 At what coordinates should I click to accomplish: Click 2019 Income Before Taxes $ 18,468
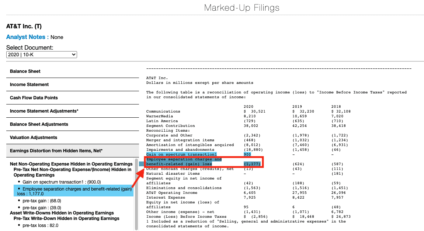tap(303, 216)
